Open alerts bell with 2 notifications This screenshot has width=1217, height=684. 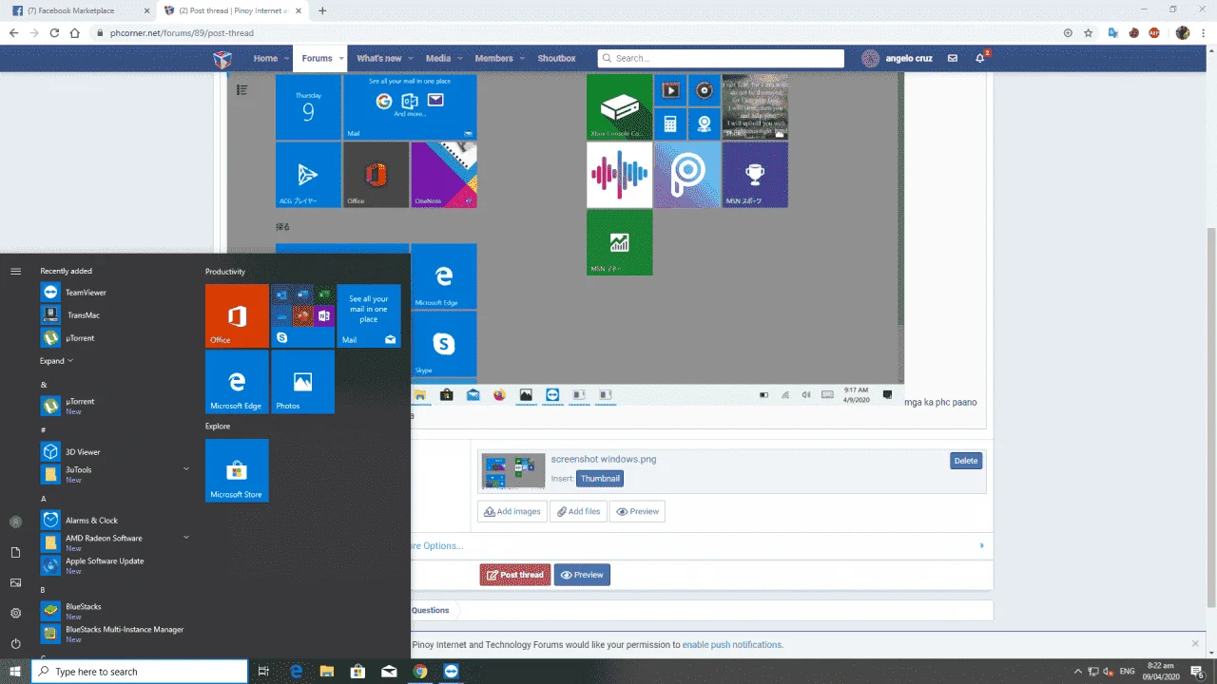pos(980,58)
